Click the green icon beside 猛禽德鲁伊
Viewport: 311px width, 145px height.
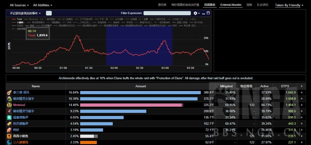tap(9, 117)
